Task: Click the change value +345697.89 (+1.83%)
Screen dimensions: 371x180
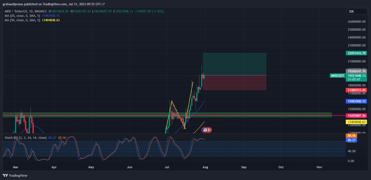Action: [149, 11]
